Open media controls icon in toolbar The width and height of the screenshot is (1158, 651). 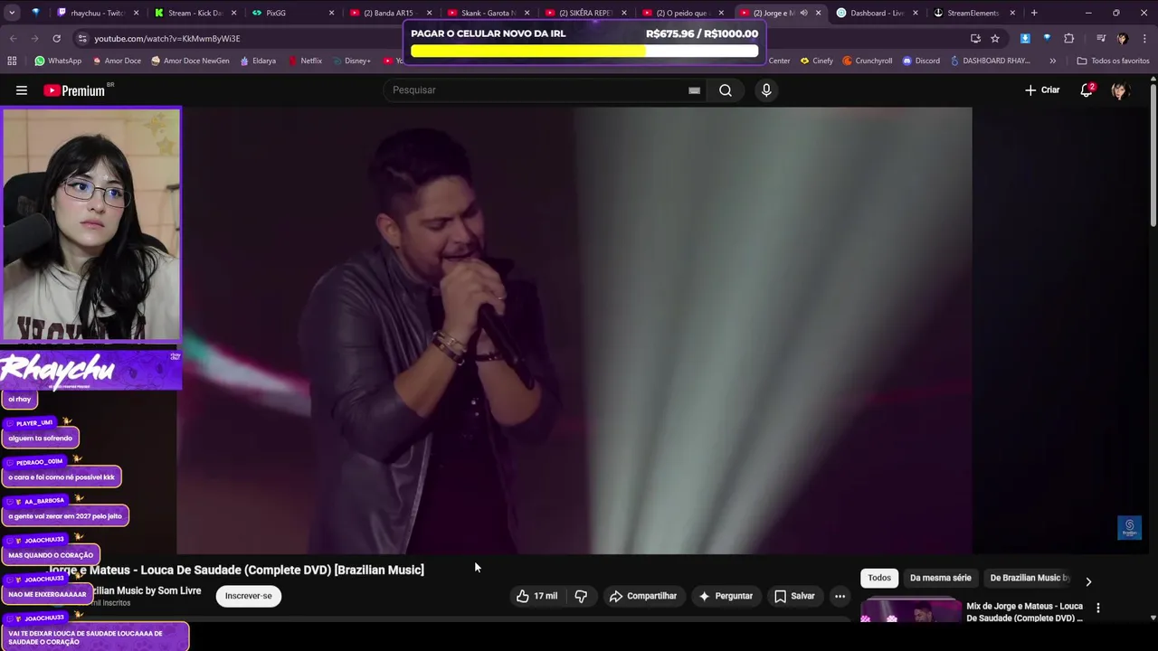click(1101, 38)
